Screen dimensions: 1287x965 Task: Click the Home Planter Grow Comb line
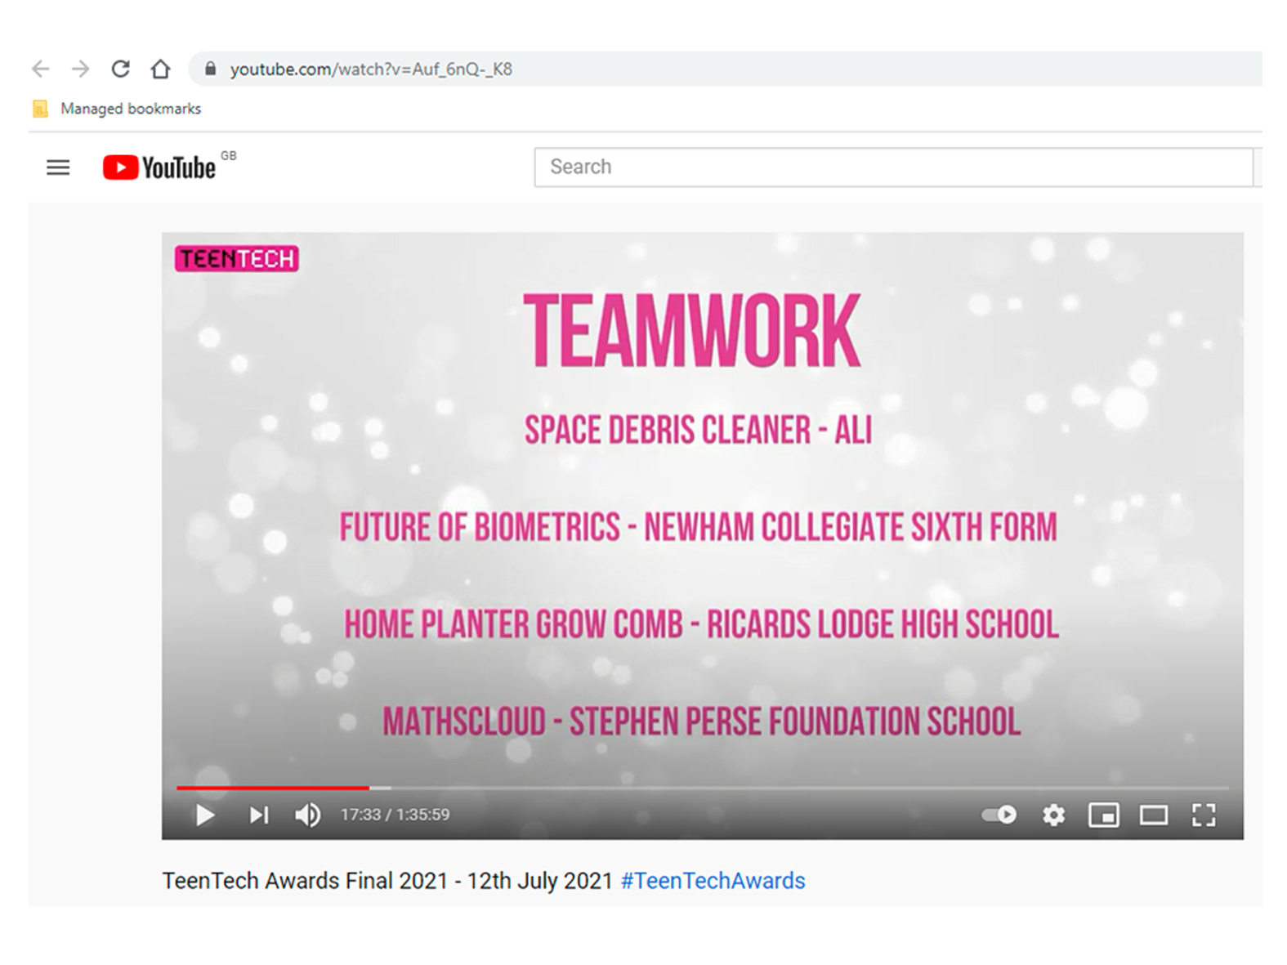(701, 624)
